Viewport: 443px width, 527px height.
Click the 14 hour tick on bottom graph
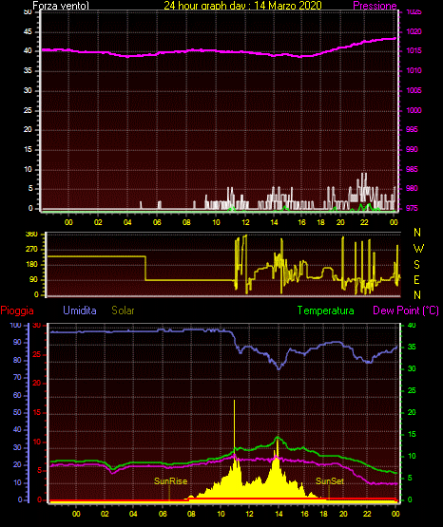click(279, 514)
